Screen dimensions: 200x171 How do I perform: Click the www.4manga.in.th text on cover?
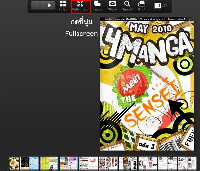coord(155,19)
